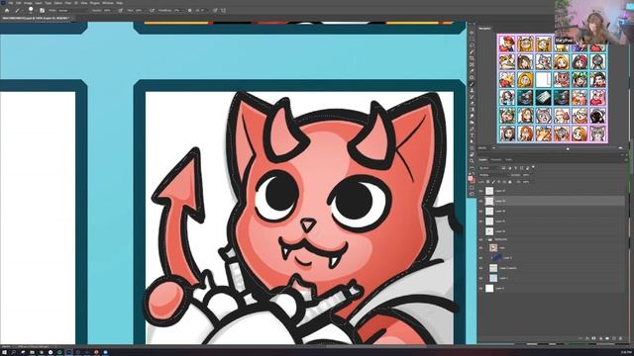
Task: Open the layer Fill value dropdown
Action: tap(526, 182)
